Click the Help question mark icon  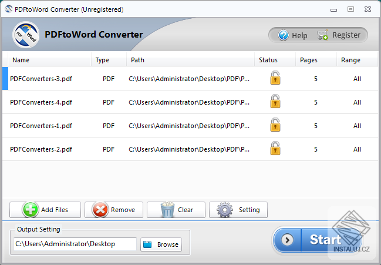(x=284, y=35)
